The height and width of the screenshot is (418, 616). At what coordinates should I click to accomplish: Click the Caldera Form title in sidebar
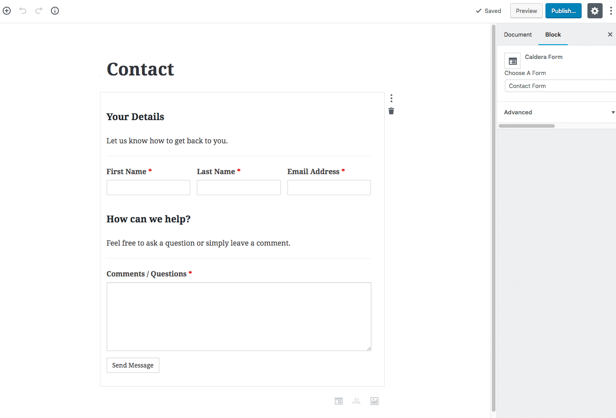click(544, 57)
